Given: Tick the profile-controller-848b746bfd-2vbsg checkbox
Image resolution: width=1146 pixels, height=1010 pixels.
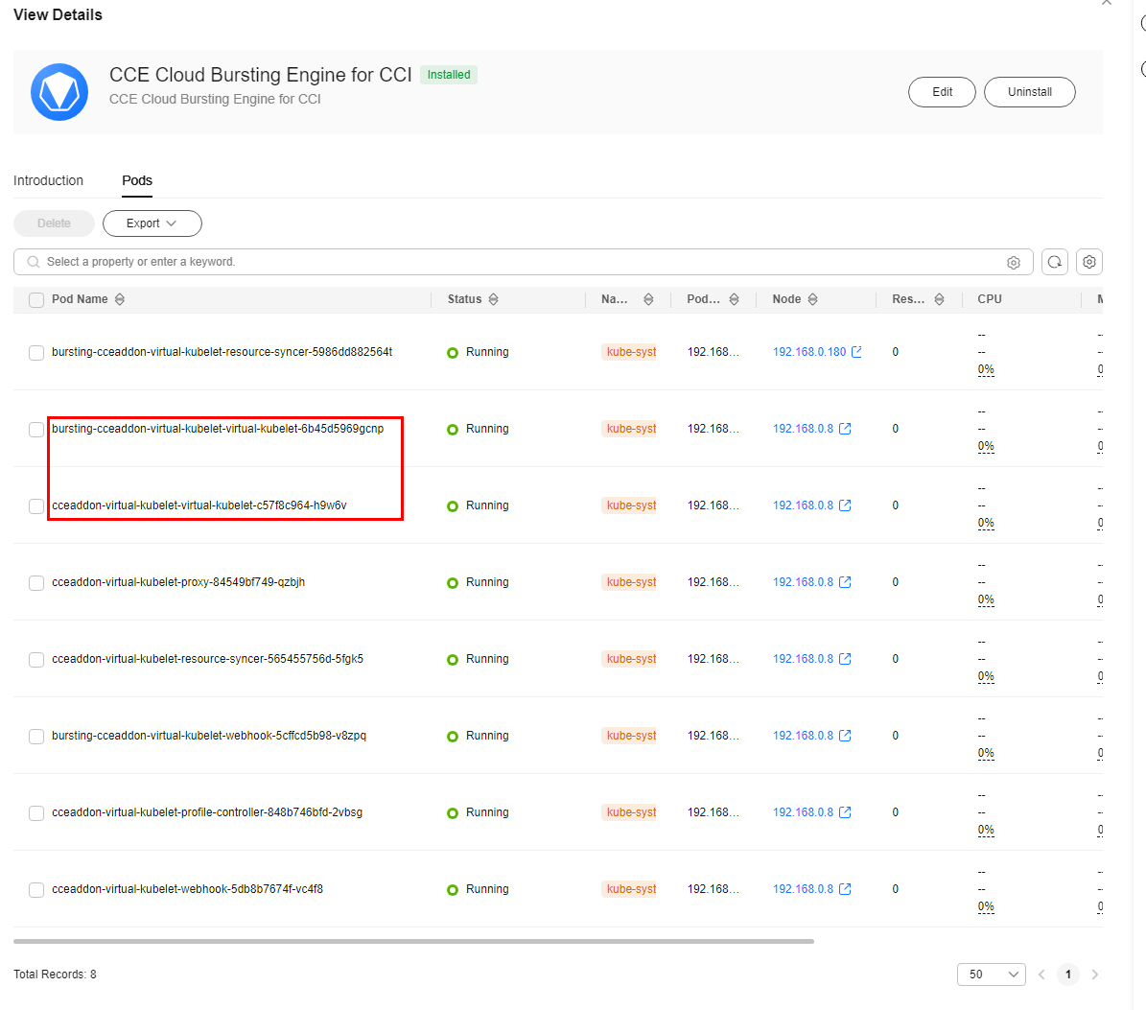Looking at the screenshot, I should pos(36,813).
